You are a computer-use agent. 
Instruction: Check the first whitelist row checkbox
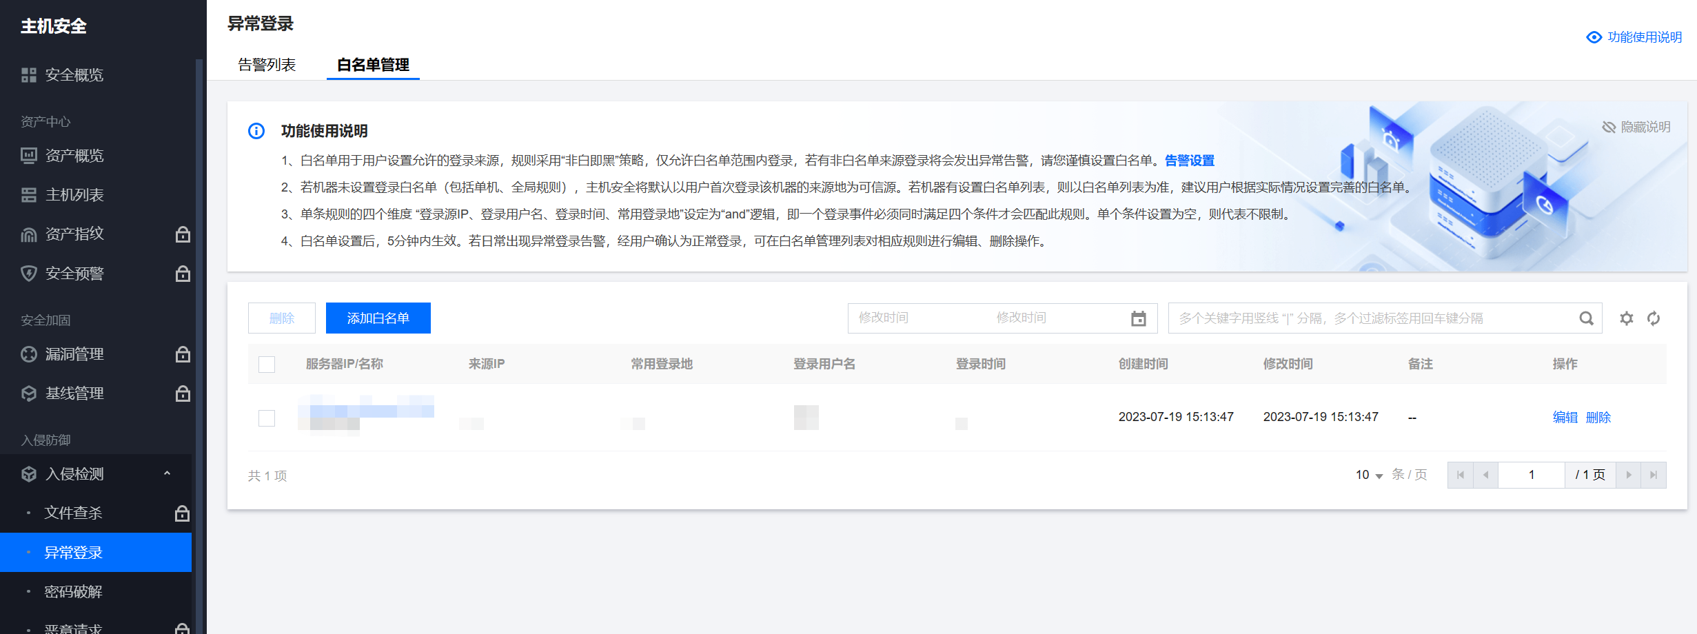267,418
